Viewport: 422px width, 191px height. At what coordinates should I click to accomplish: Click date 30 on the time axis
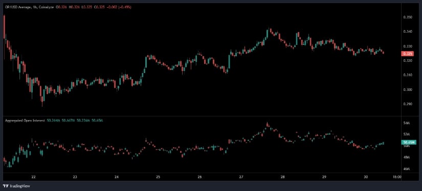pos(366,177)
